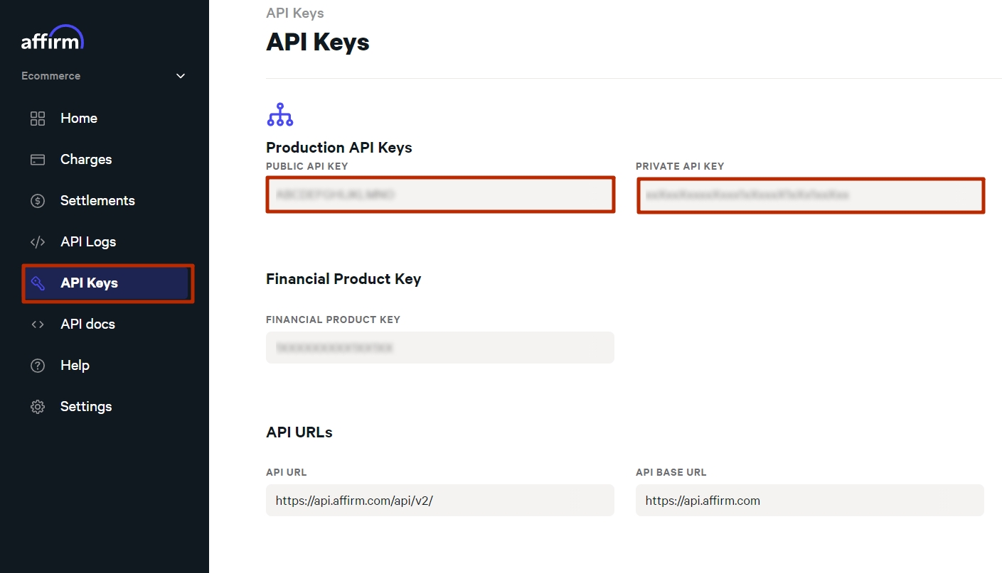Viewport: 1002px width, 573px height.
Task: Click the Charges card icon
Action: click(x=38, y=160)
